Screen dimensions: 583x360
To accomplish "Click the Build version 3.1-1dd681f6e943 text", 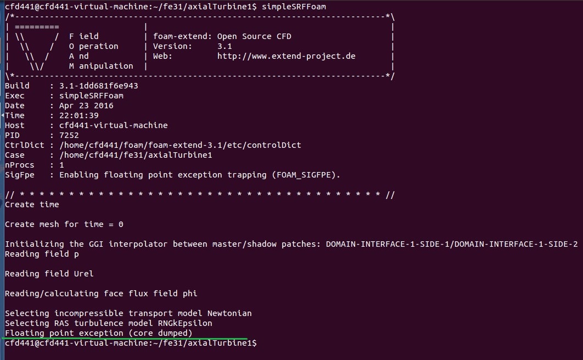I will pyautogui.click(x=98, y=86).
